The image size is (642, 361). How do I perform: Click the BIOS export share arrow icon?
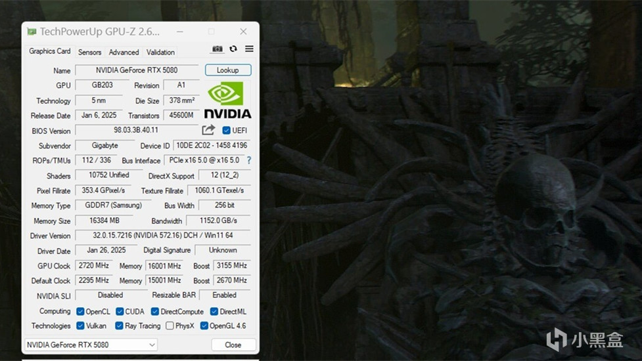coord(208,130)
